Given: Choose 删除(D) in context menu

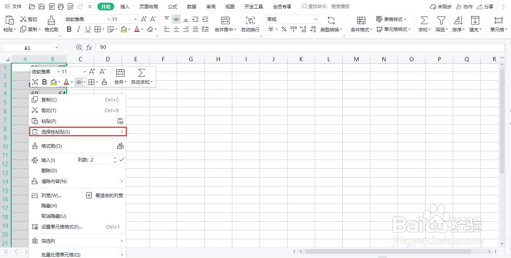Looking at the screenshot, I should coord(78,171).
